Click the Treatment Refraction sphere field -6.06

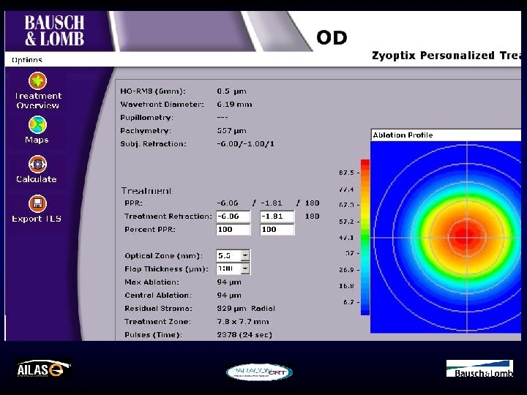point(233,217)
